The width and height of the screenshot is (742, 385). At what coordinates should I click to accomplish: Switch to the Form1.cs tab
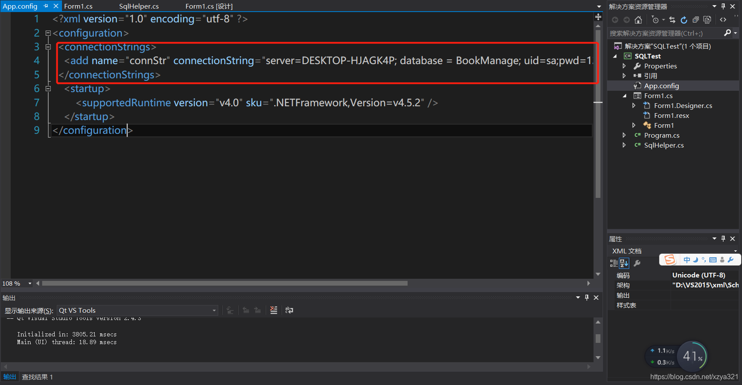point(78,6)
